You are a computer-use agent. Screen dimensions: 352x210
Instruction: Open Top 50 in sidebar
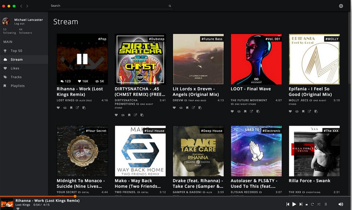[16, 51]
